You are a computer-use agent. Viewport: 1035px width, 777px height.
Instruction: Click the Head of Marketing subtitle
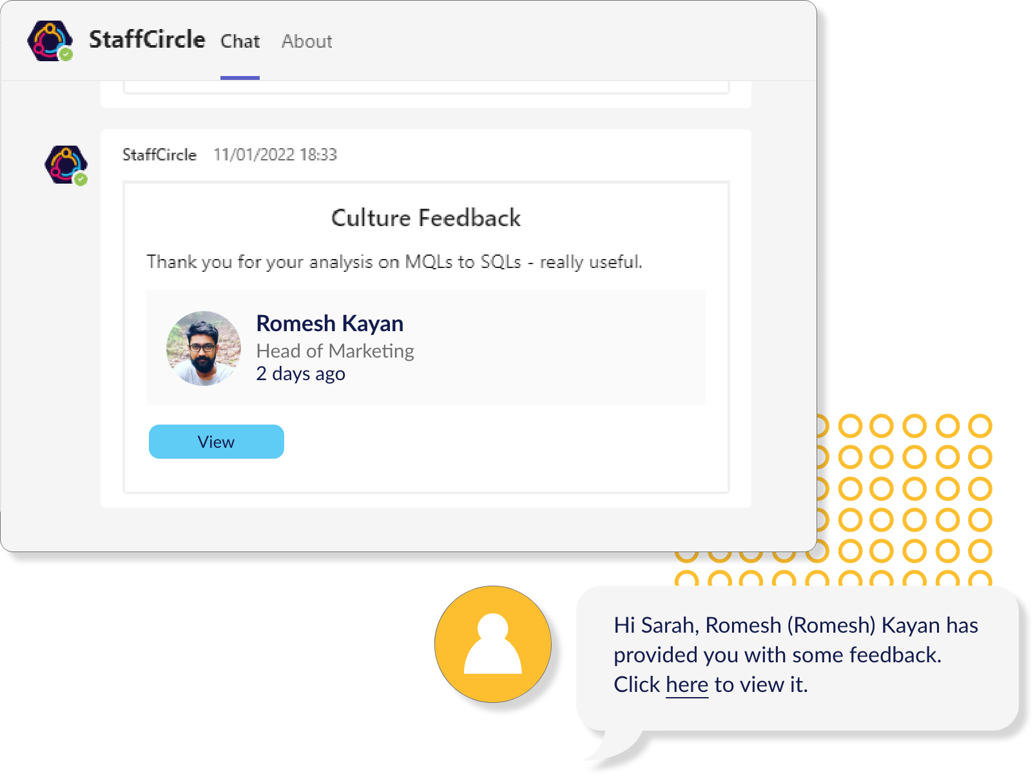[335, 351]
